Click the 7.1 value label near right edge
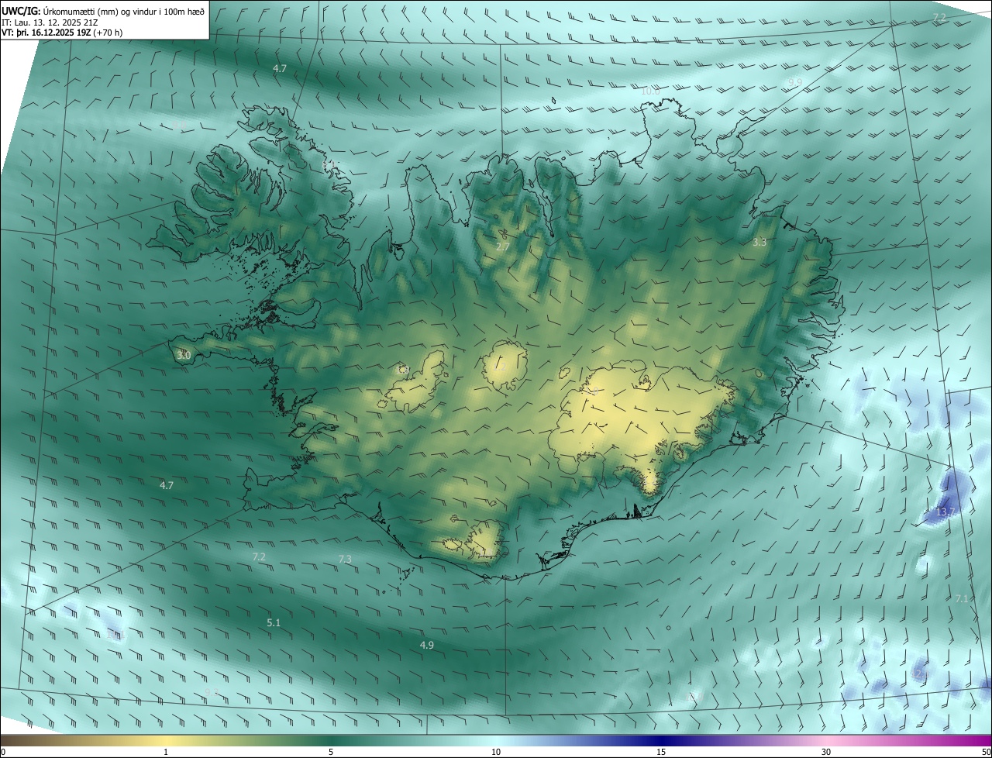 (962, 598)
